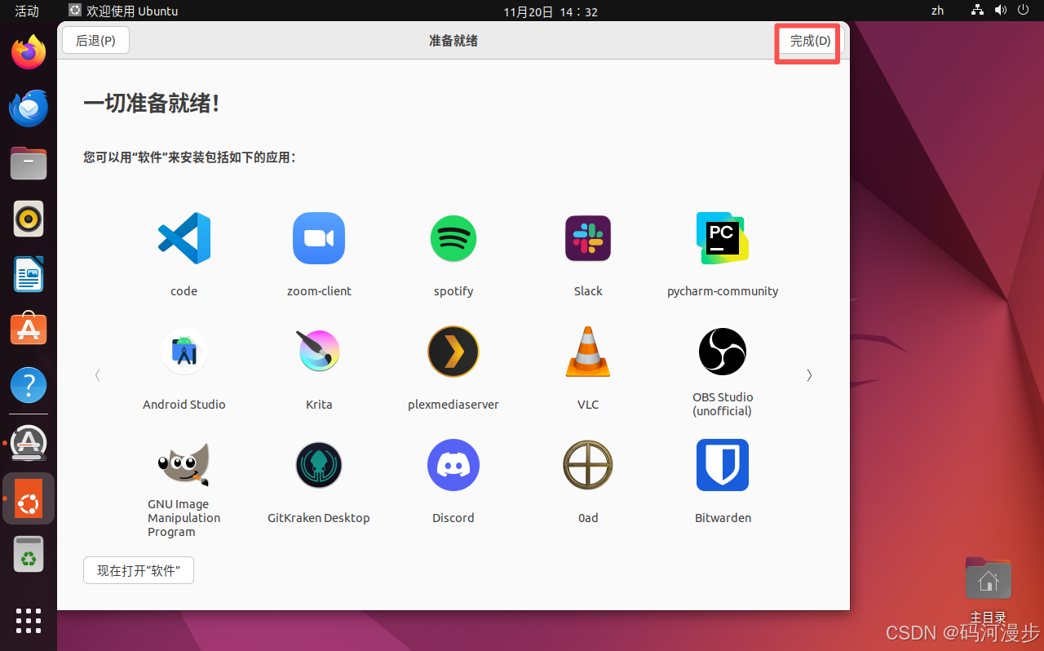Open LibreOffice Writer from the dock
This screenshot has height=651, width=1044.
(29, 274)
